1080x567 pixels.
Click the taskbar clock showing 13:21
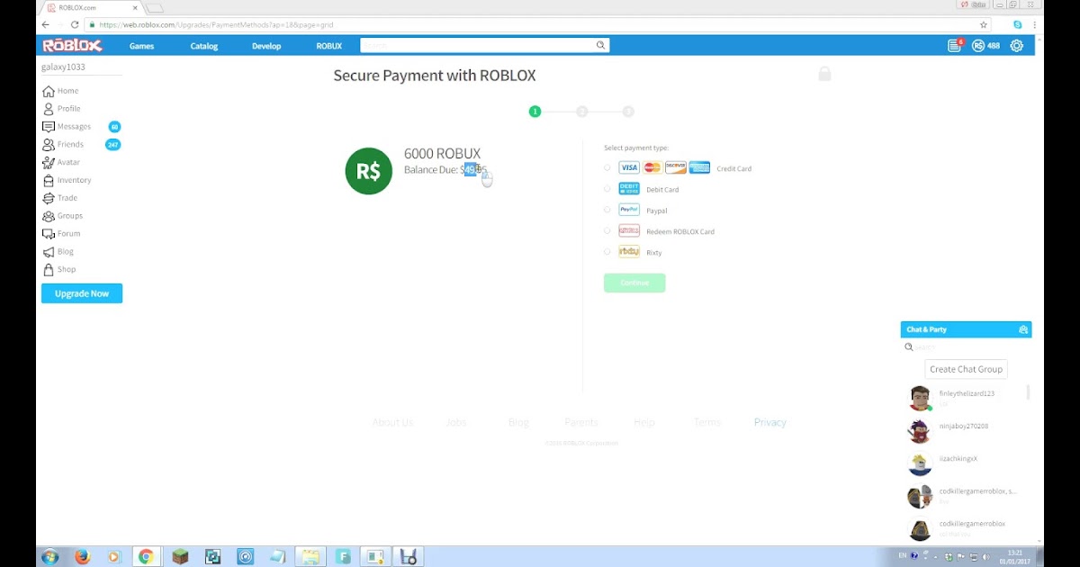1016,556
